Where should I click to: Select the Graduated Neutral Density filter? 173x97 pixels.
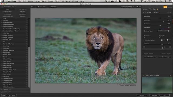12,29
